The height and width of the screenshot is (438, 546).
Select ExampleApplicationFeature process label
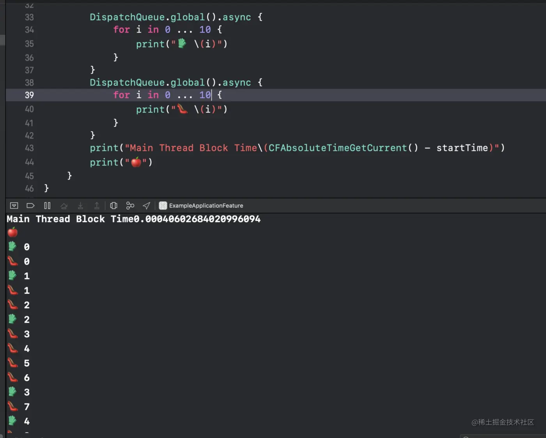[206, 206]
